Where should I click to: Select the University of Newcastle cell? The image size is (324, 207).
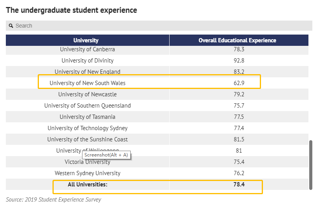click(x=88, y=94)
